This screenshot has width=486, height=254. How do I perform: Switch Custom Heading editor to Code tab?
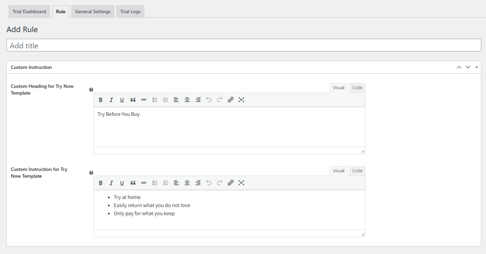[x=357, y=88]
